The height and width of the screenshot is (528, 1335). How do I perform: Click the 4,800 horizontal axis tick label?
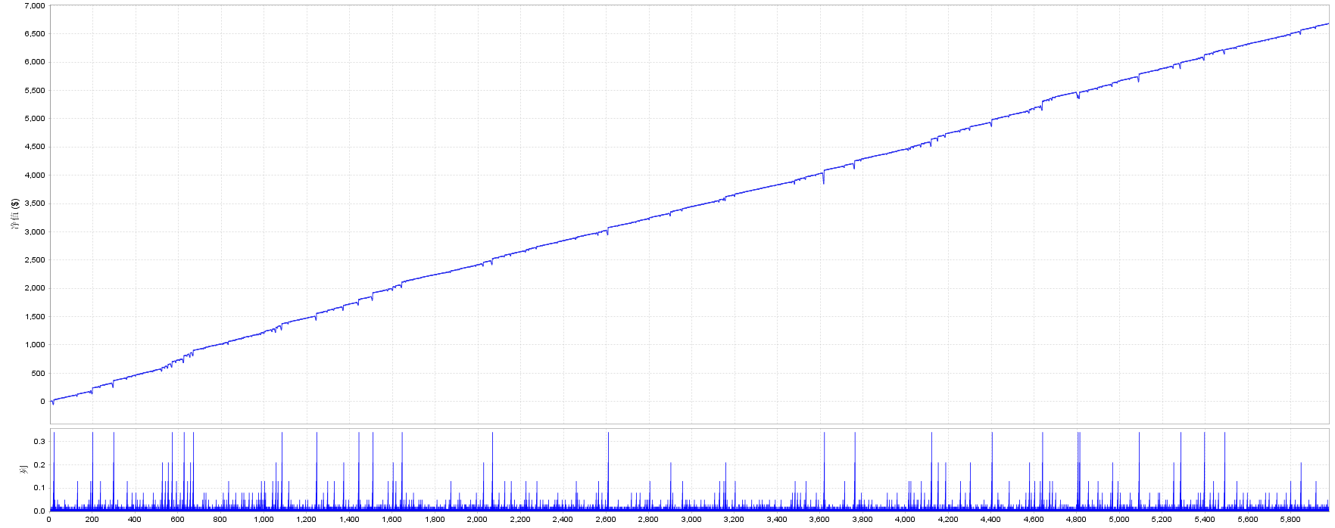point(1076,520)
